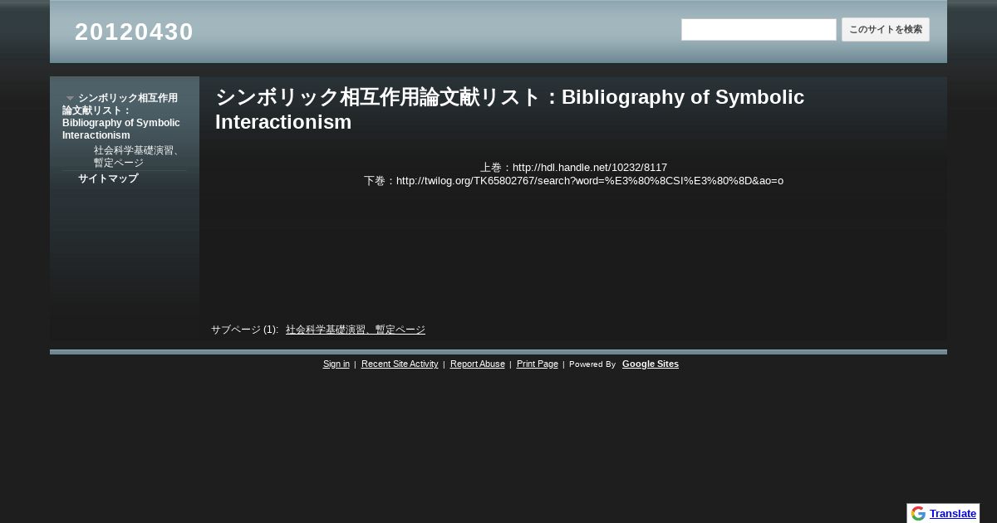This screenshot has width=997, height=523.
Task: Select the 下巻 twilog.org URL text
Action: (590, 180)
